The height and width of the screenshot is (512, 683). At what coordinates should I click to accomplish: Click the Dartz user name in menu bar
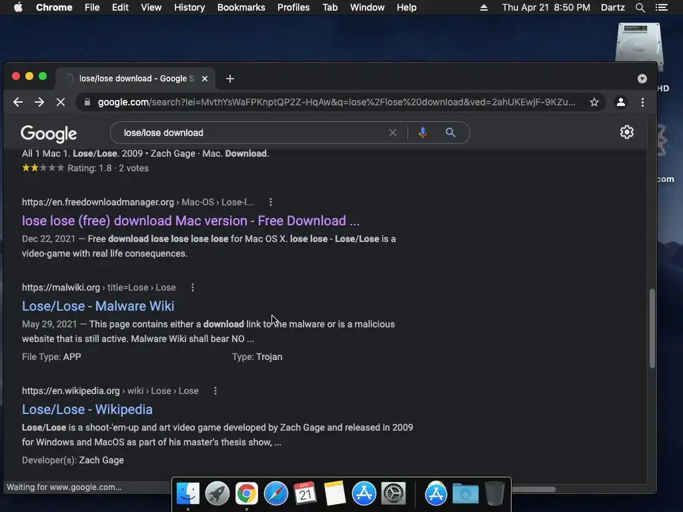[x=612, y=7]
